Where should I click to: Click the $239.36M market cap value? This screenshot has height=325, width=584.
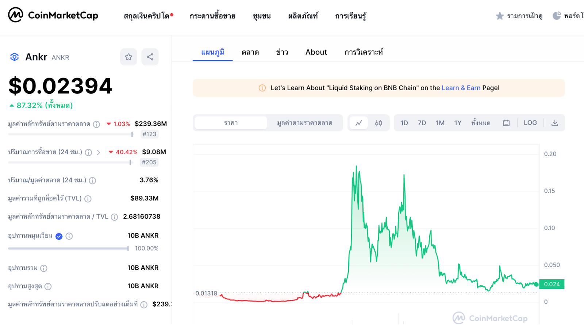pyautogui.click(x=151, y=124)
